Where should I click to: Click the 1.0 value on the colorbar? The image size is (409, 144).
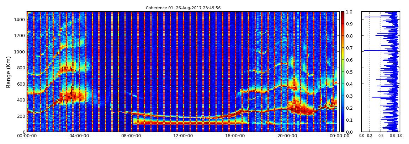tap(349, 12)
